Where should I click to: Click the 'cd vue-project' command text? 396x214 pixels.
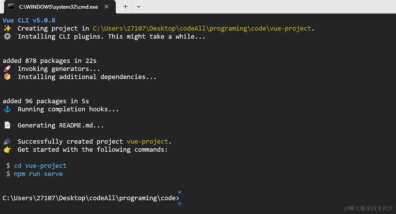(40, 166)
